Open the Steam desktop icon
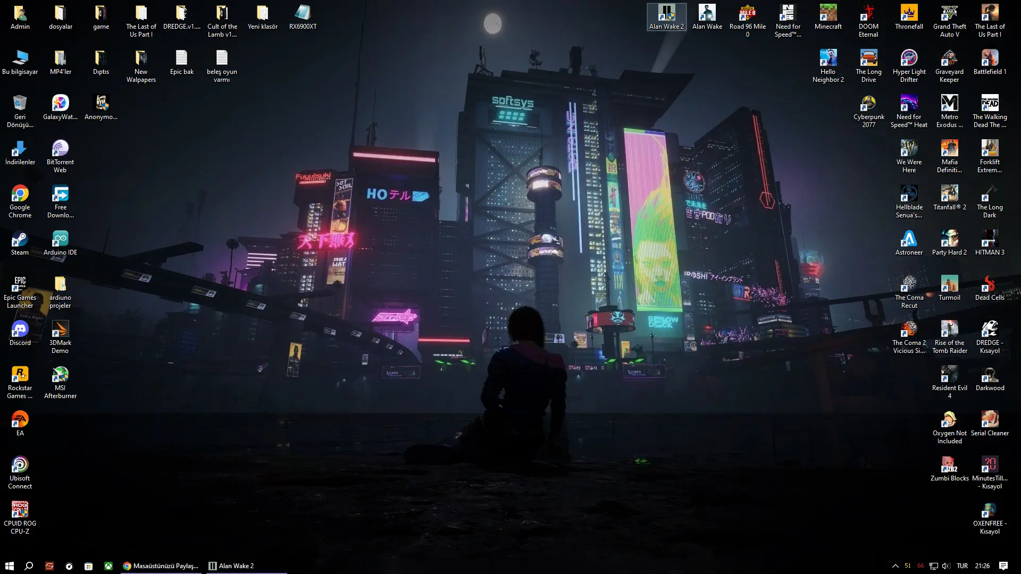 click(20, 243)
